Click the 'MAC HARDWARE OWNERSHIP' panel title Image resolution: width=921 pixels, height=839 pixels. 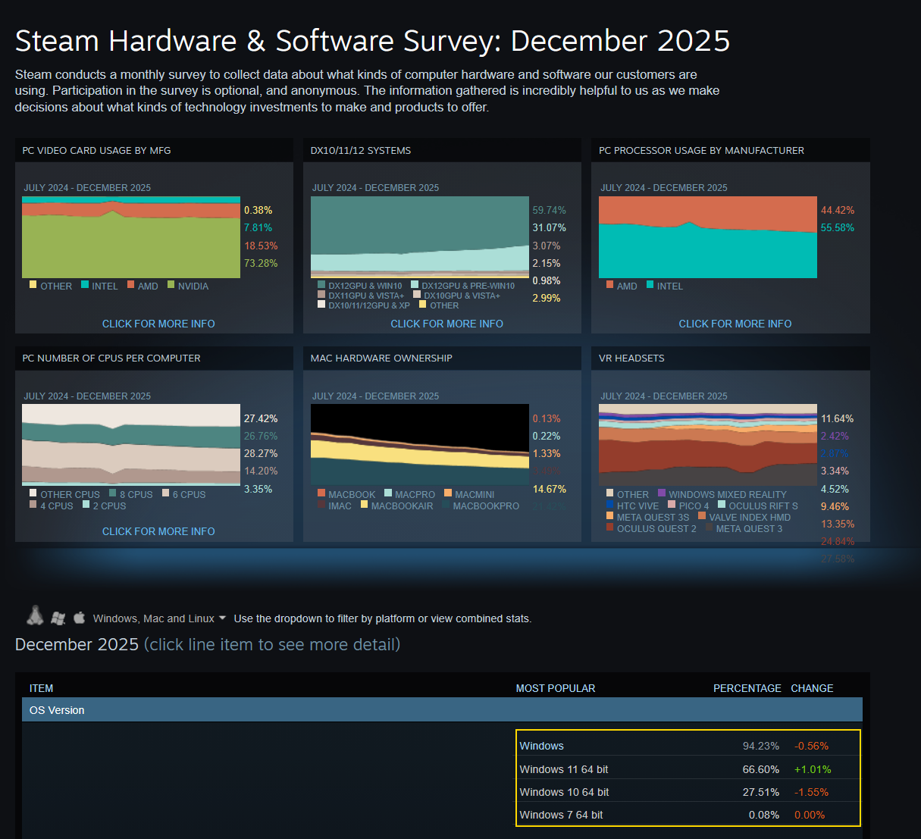pyautogui.click(x=381, y=358)
